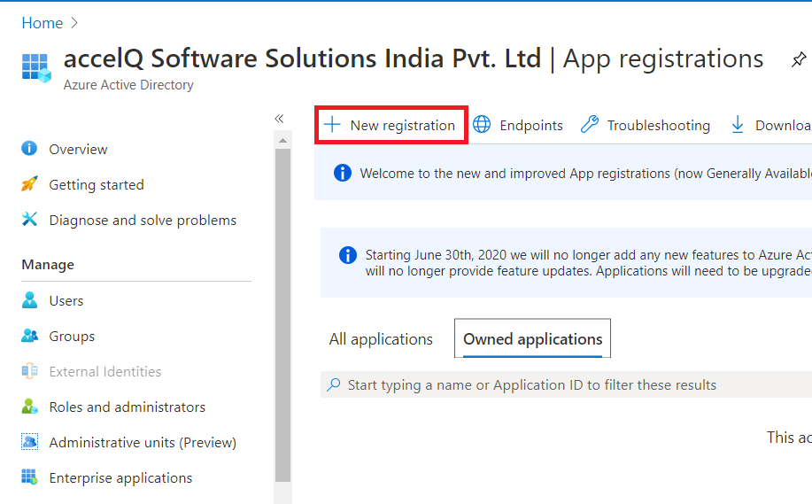Click the Home breadcrumb link

pos(42,23)
